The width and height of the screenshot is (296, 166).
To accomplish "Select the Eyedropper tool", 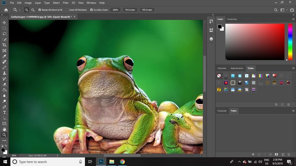I will [x=4, y=56].
